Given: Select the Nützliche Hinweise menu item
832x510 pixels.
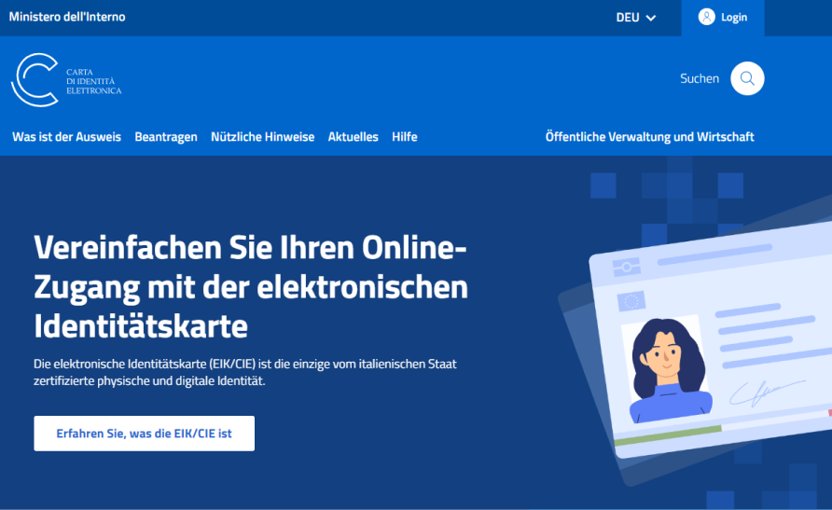Looking at the screenshot, I should click(x=263, y=137).
